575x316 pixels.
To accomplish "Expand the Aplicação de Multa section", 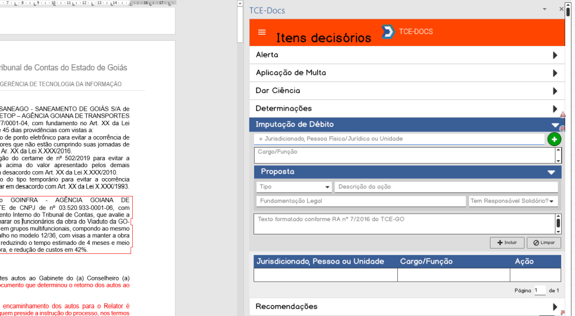I will pos(555,73).
